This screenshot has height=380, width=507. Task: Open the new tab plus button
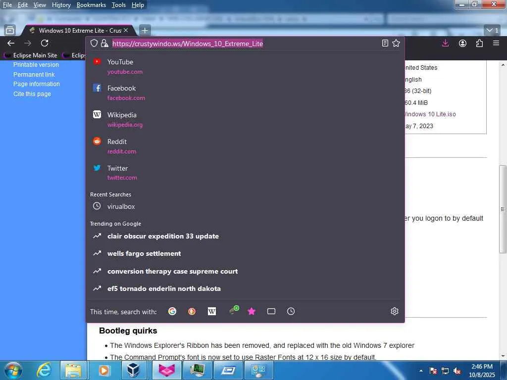[145, 30]
